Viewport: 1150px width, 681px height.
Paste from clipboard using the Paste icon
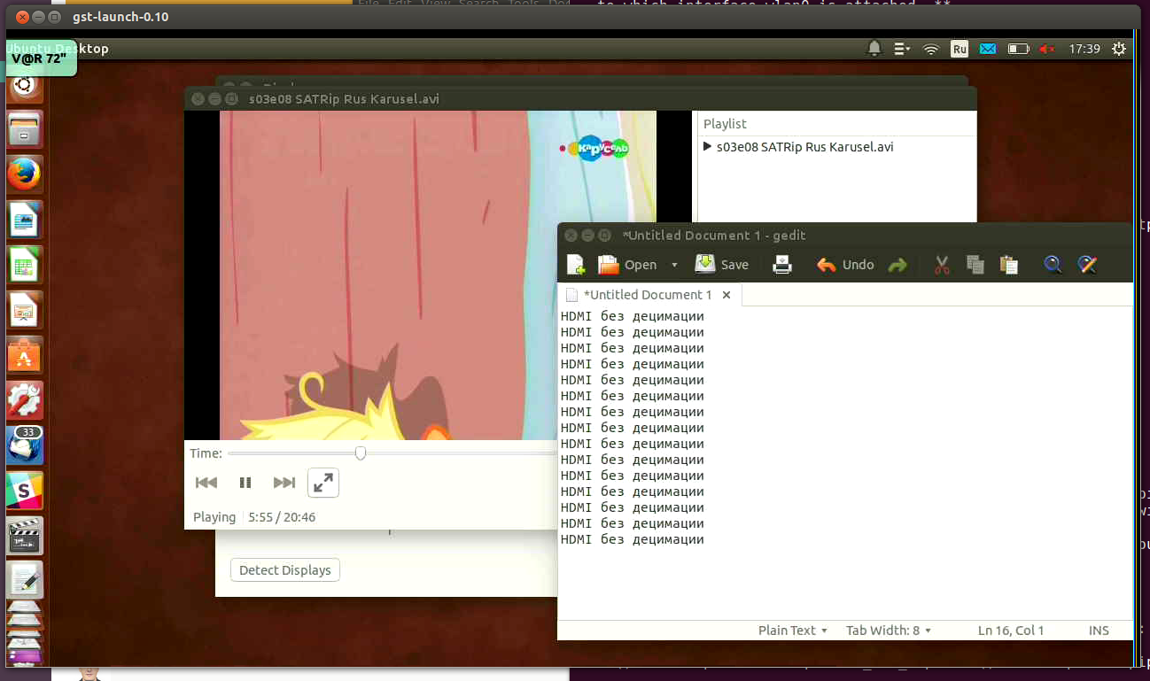pos(1008,264)
